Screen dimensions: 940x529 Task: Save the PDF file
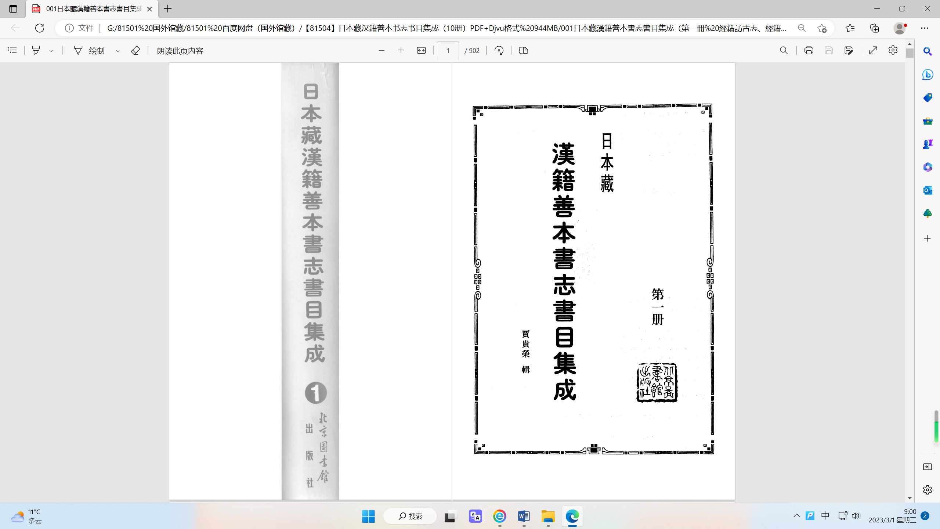pyautogui.click(x=828, y=50)
